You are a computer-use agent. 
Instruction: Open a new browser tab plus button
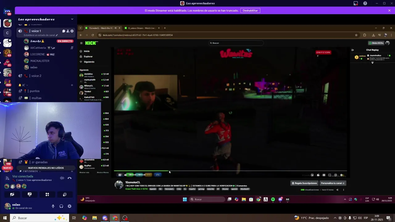pos(165,28)
